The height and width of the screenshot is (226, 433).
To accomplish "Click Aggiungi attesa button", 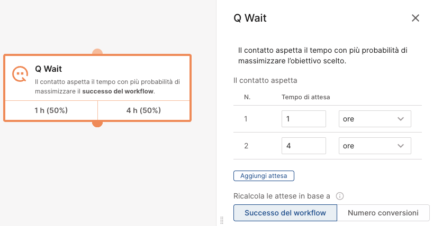I will coord(264,176).
